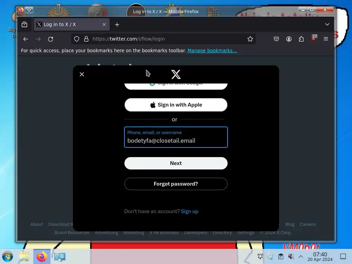Image resolution: width=352 pixels, height=264 pixels.
Task: Open the Directory footer link
Action: [222, 233]
